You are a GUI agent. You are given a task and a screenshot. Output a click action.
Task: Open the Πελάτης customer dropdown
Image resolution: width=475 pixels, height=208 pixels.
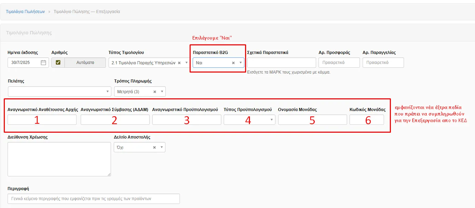pos(54,91)
